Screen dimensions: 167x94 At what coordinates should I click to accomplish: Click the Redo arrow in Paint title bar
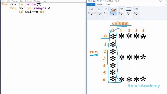[x=101, y=1]
